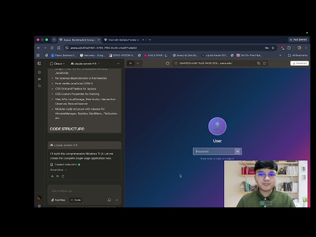Screen dimensions: 316x237
Task: Switch to the code view toggle
Action: 138,63
